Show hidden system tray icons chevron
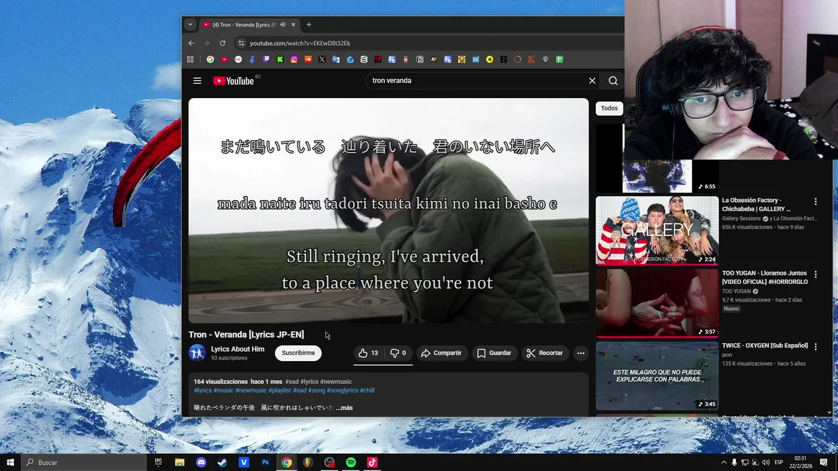 (723, 462)
